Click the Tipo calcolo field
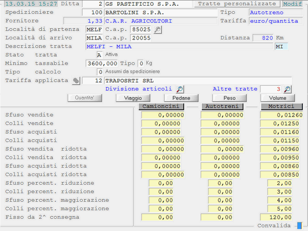Screen dimensions: 308x231 [x=100, y=72]
